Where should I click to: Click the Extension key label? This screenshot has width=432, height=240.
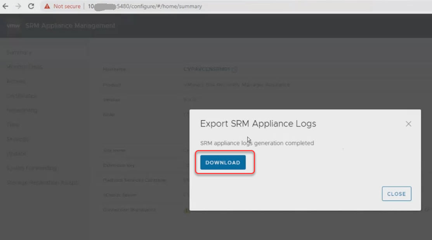click(119, 165)
